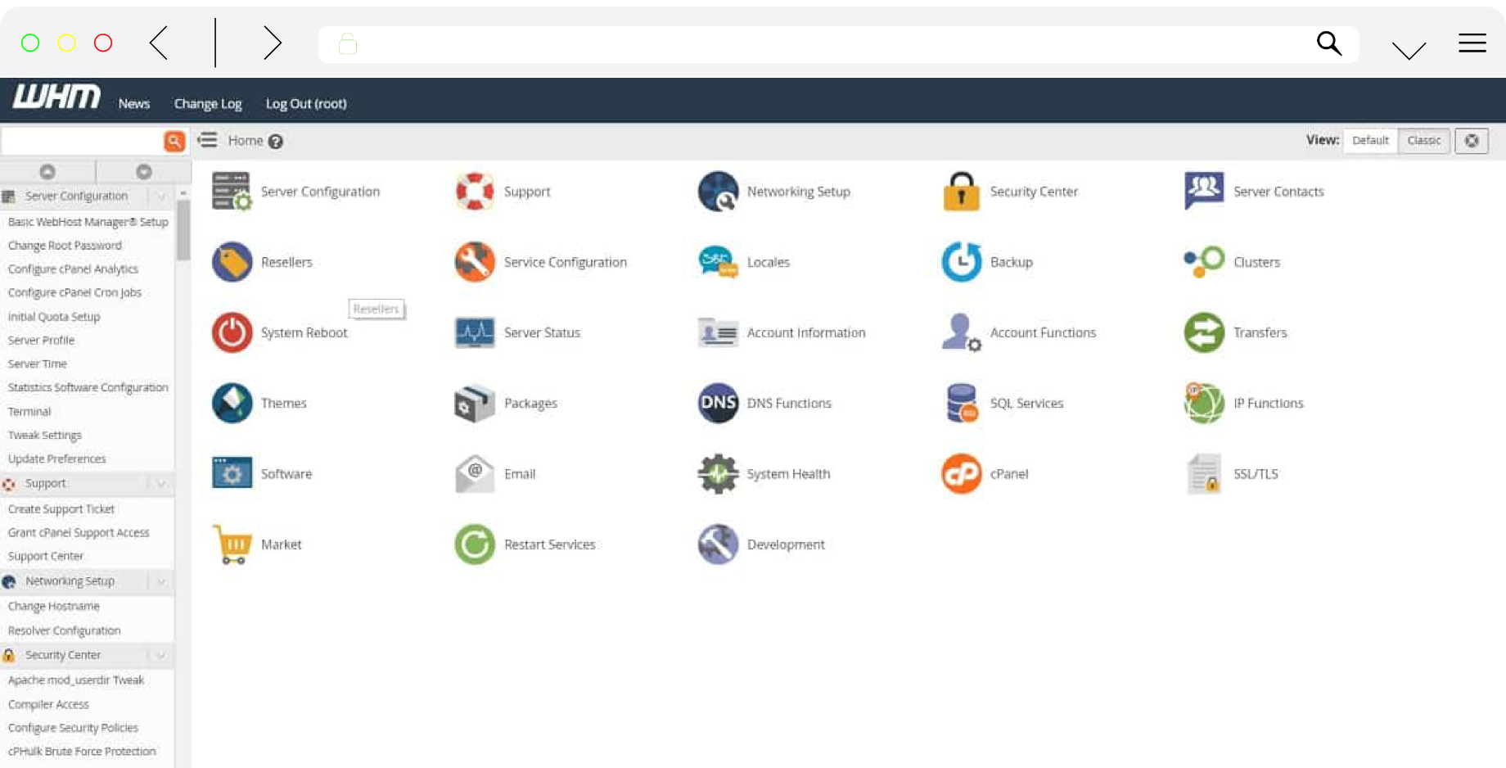This screenshot has width=1506, height=768.
Task: Open the Resellers tag icon
Action: pyautogui.click(x=232, y=262)
